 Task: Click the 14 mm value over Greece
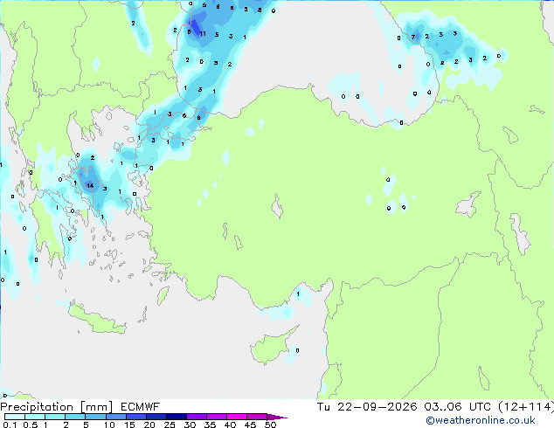click(x=90, y=186)
